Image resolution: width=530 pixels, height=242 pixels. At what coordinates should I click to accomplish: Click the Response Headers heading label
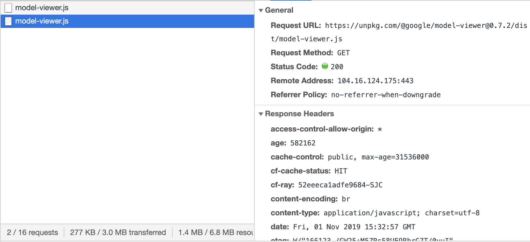pos(299,114)
